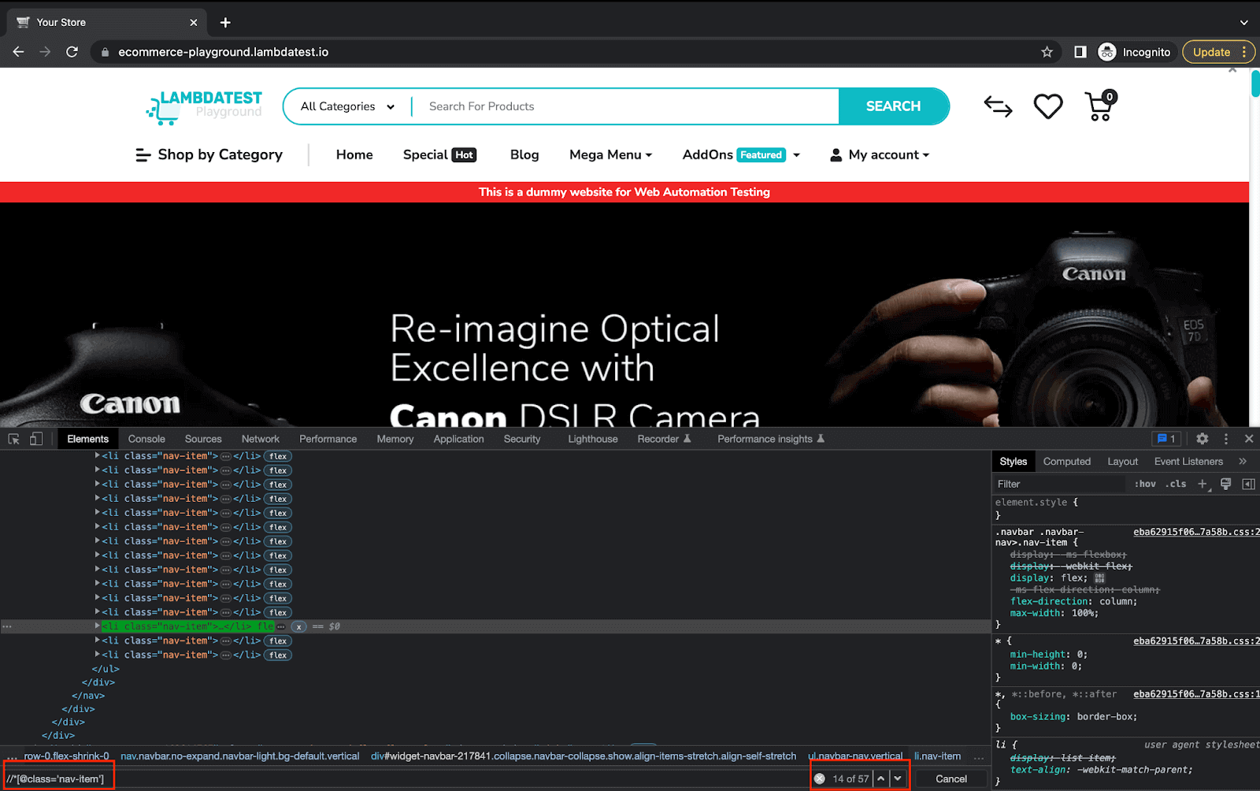Select li.nav-item in the breadcrumb trail
This screenshot has width=1260, height=791.
pos(937,756)
